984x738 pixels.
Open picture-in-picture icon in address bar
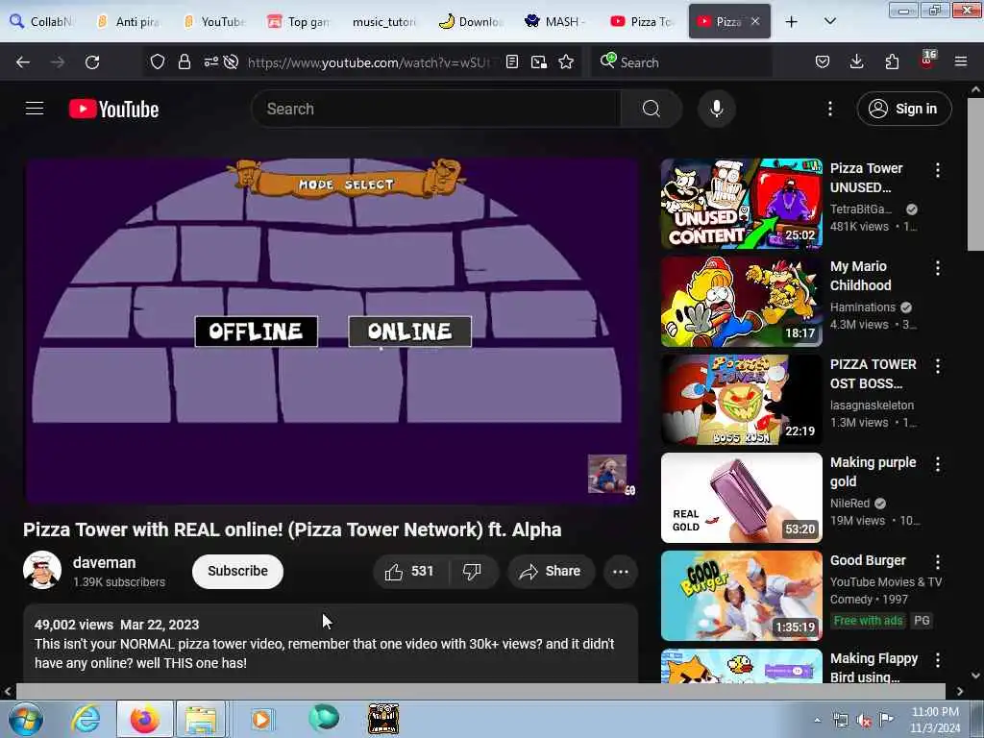pos(538,61)
